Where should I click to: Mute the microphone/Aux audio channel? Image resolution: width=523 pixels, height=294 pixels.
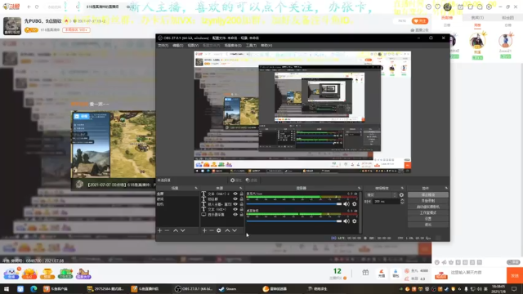point(346,203)
